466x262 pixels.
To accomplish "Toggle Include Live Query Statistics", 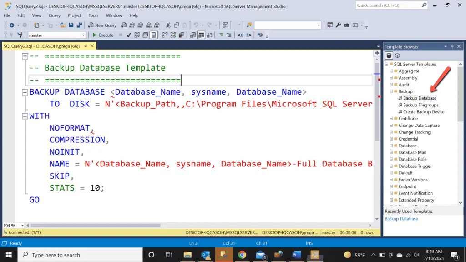I will click(x=173, y=35).
